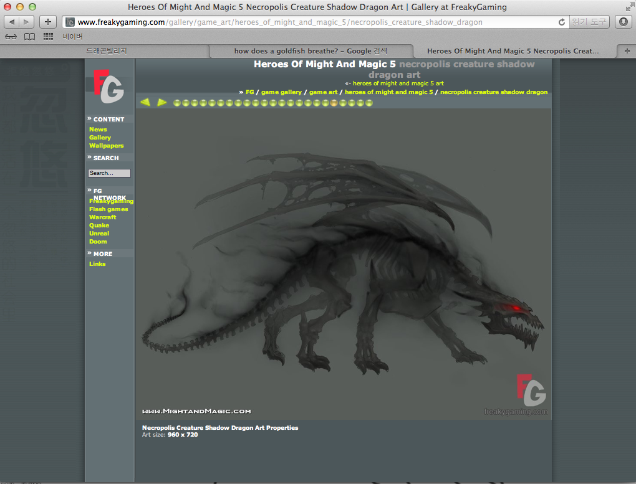Select the first gallery dot
Viewport: 636px width, 484px height.
176,103
